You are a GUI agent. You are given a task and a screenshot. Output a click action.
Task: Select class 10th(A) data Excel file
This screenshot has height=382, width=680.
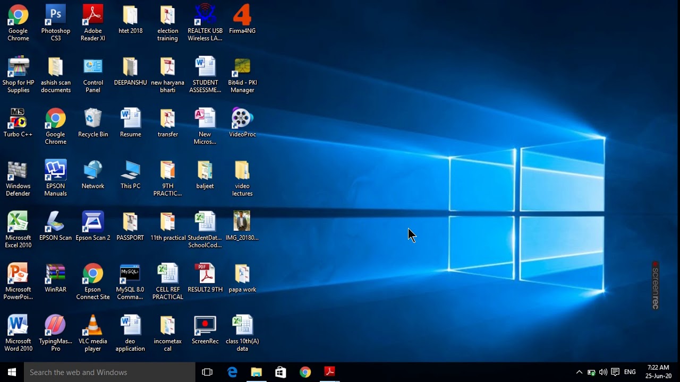[242, 333]
